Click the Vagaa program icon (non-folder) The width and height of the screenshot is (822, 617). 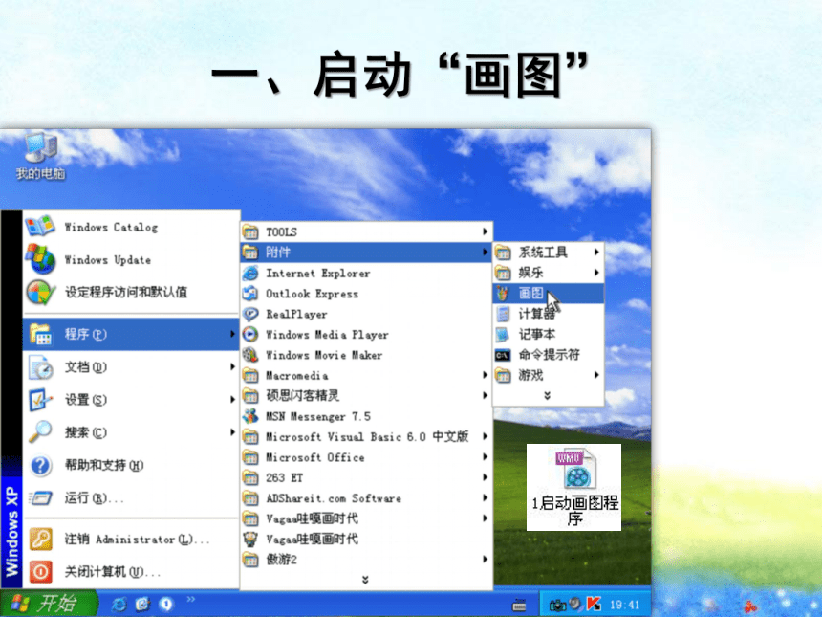[x=250, y=539]
